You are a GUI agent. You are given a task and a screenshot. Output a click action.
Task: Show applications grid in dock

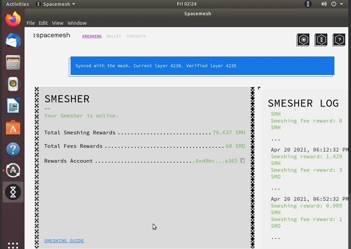click(13, 245)
